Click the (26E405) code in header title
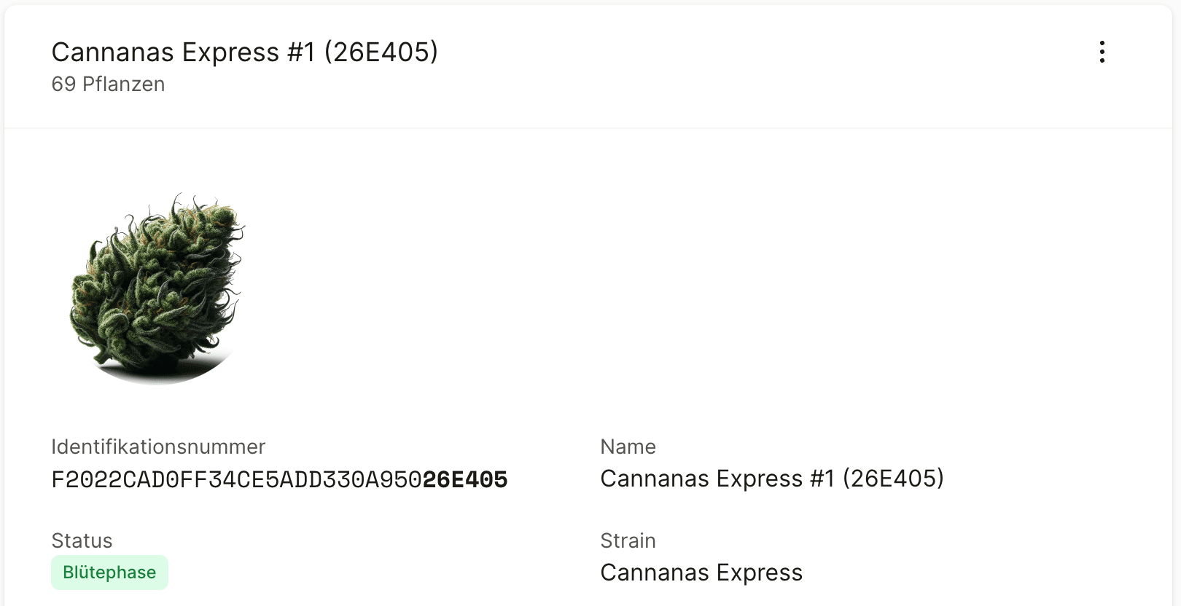The image size is (1181, 606). [381, 52]
